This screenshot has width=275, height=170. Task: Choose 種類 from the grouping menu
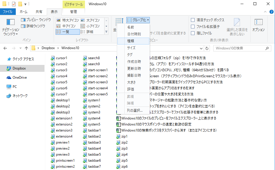pos(131,41)
